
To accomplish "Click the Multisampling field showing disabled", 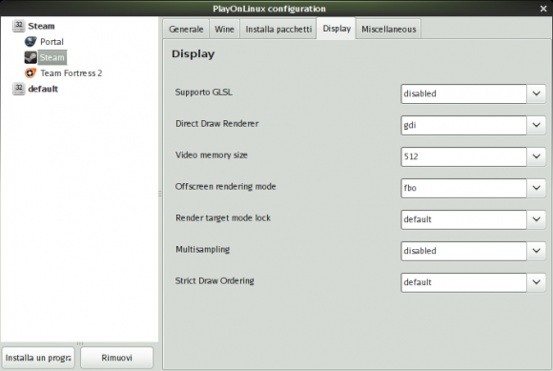I will (x=463, y=251).
